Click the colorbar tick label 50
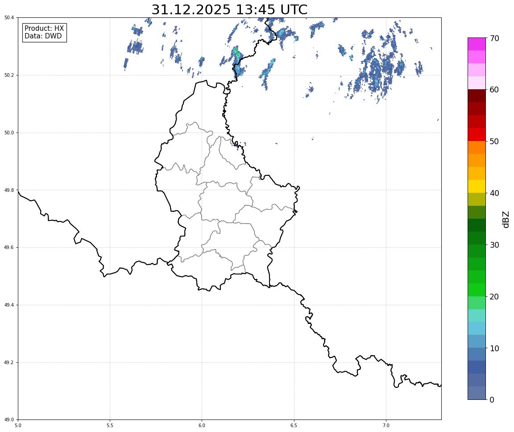Image resolution: width=514 pixels, height=432 pixels. [x=495, y=141]
